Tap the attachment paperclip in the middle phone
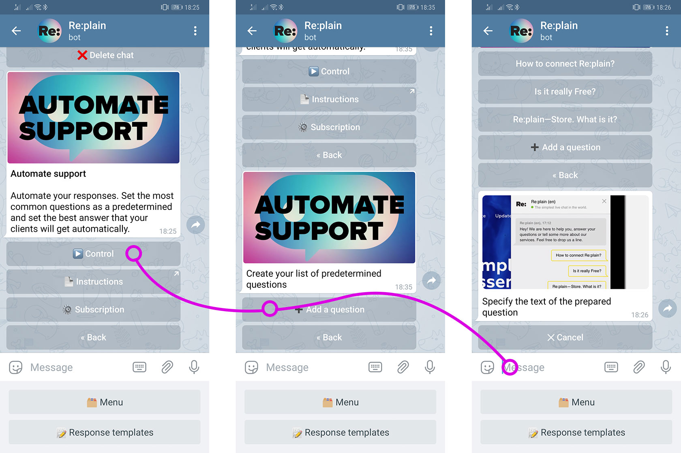 pyautogui.click(x=403, y=367)
